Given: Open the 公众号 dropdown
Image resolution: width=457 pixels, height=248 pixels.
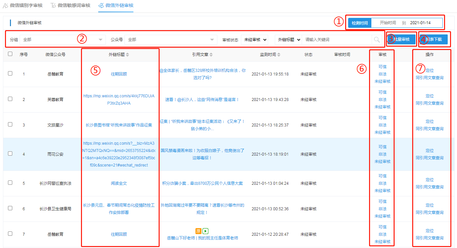Looking at the screenshot, I should pyautogui.click(x=171, y=40).
